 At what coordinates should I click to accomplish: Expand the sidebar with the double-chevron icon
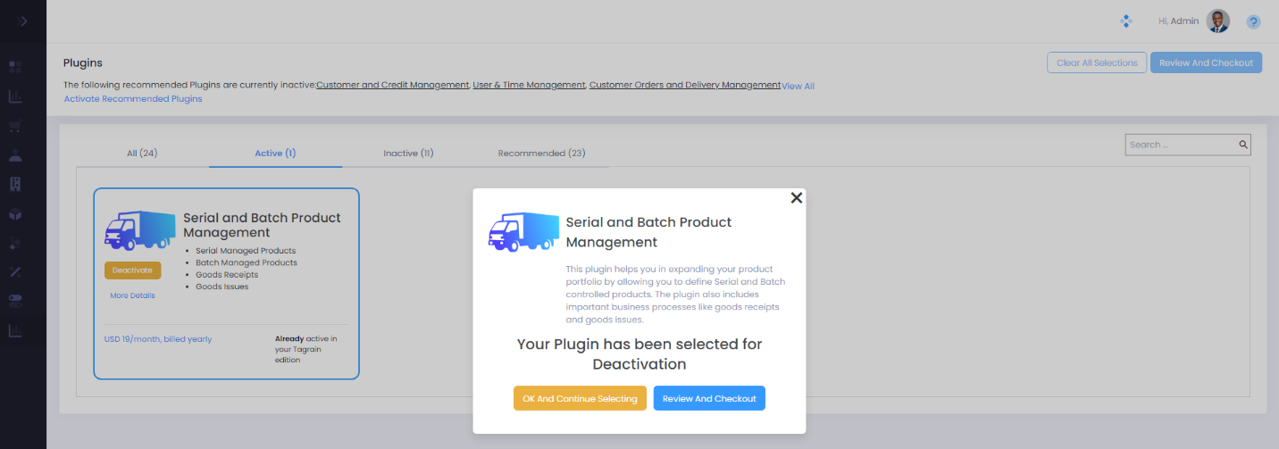click(22, 21)
